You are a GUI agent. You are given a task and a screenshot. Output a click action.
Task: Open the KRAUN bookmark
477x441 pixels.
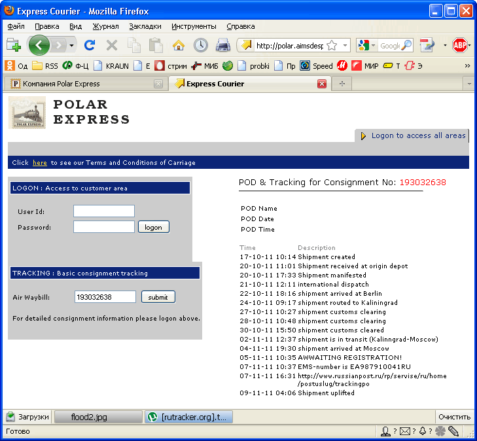coord(111,65)
